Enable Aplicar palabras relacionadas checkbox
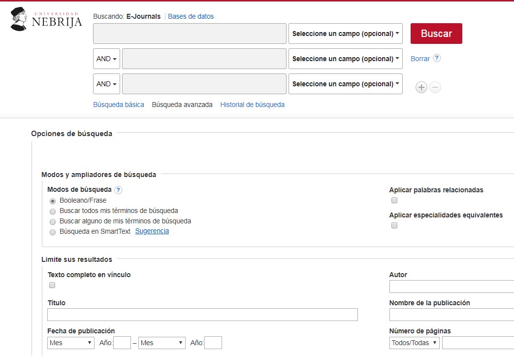 tap(394, 201)
